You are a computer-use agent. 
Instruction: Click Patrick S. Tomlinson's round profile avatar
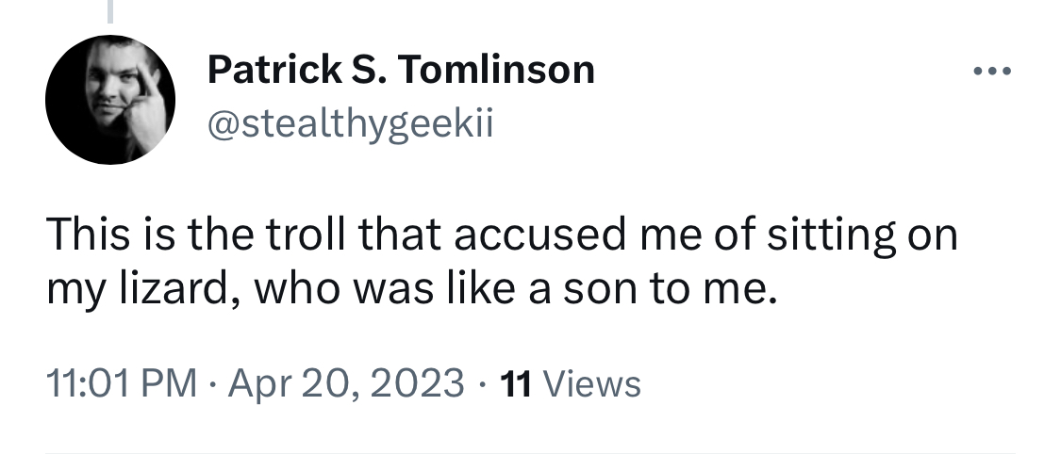point(110,99)
